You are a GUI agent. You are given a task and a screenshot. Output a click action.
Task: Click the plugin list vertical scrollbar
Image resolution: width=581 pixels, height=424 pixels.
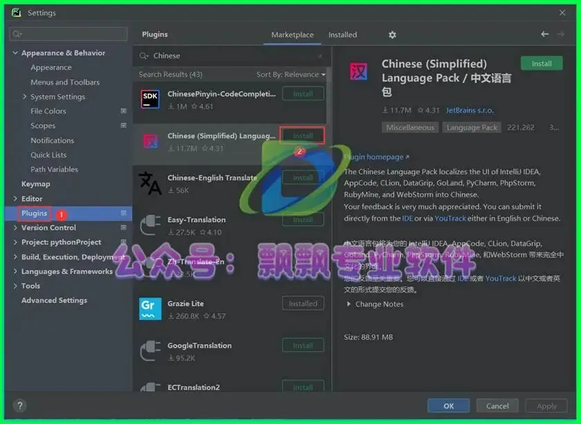click(329, 96)
